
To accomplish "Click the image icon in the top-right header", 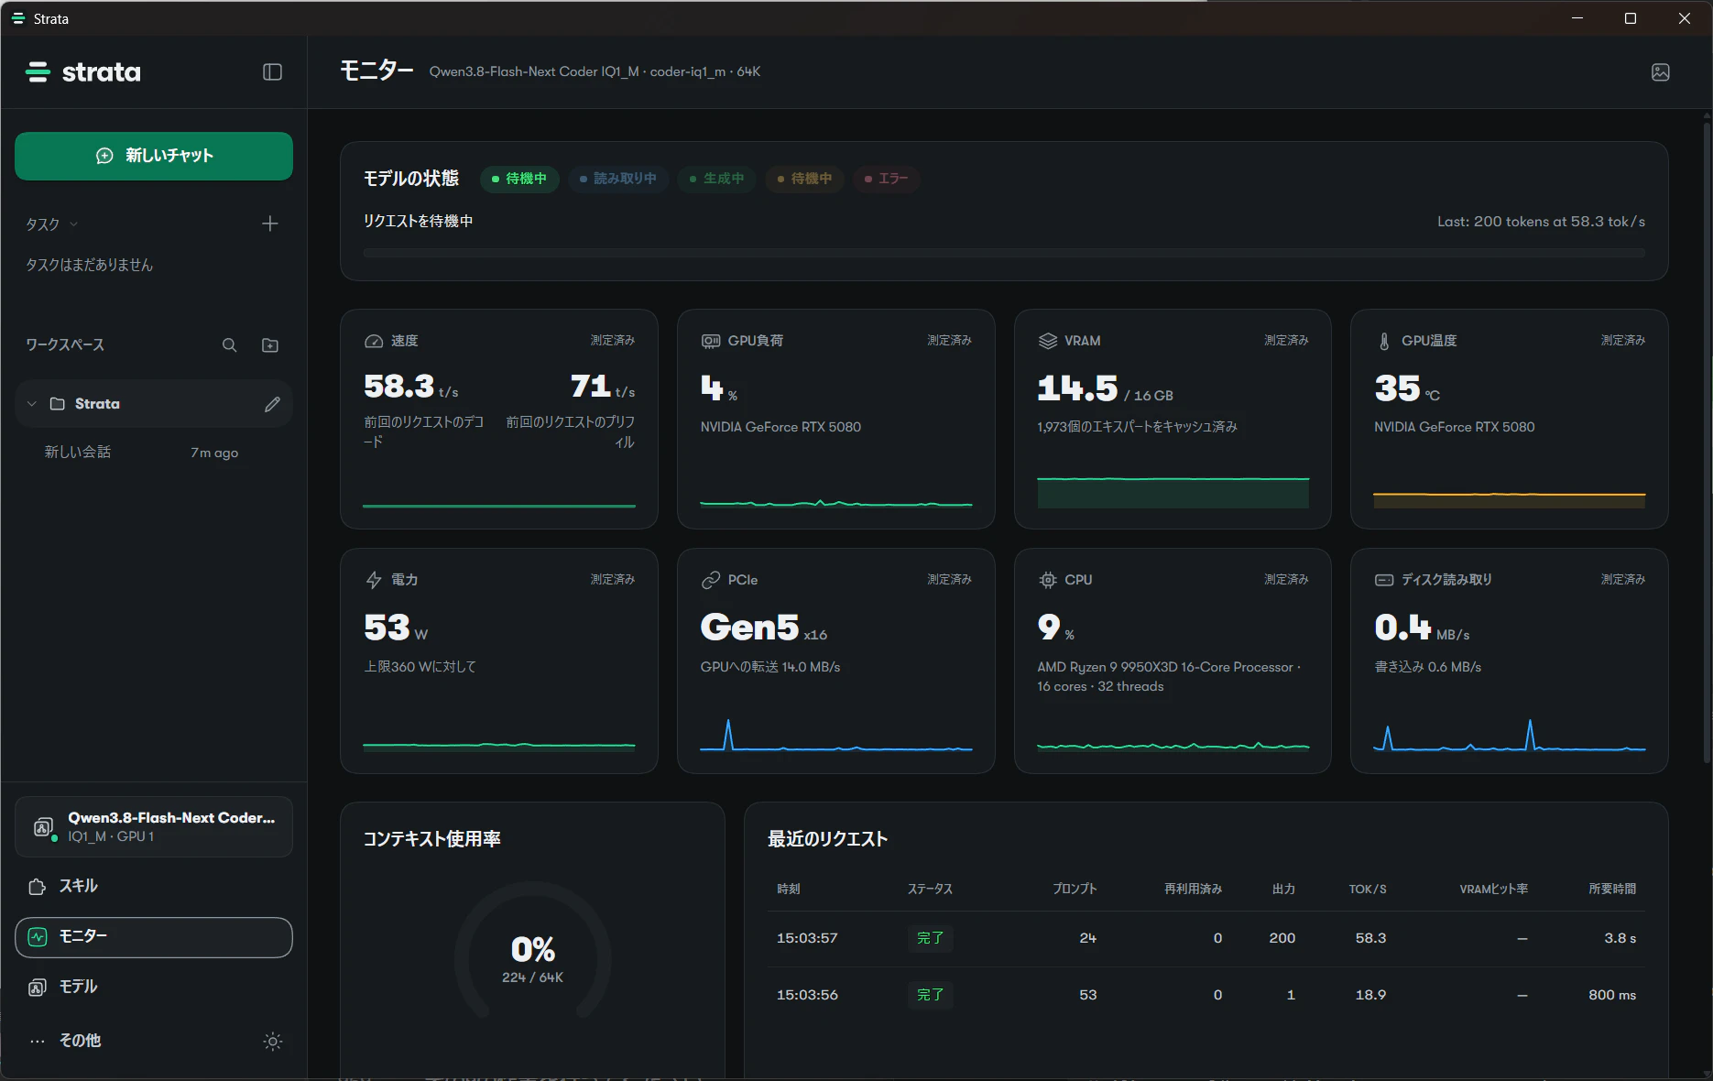I will point(1660,72).
